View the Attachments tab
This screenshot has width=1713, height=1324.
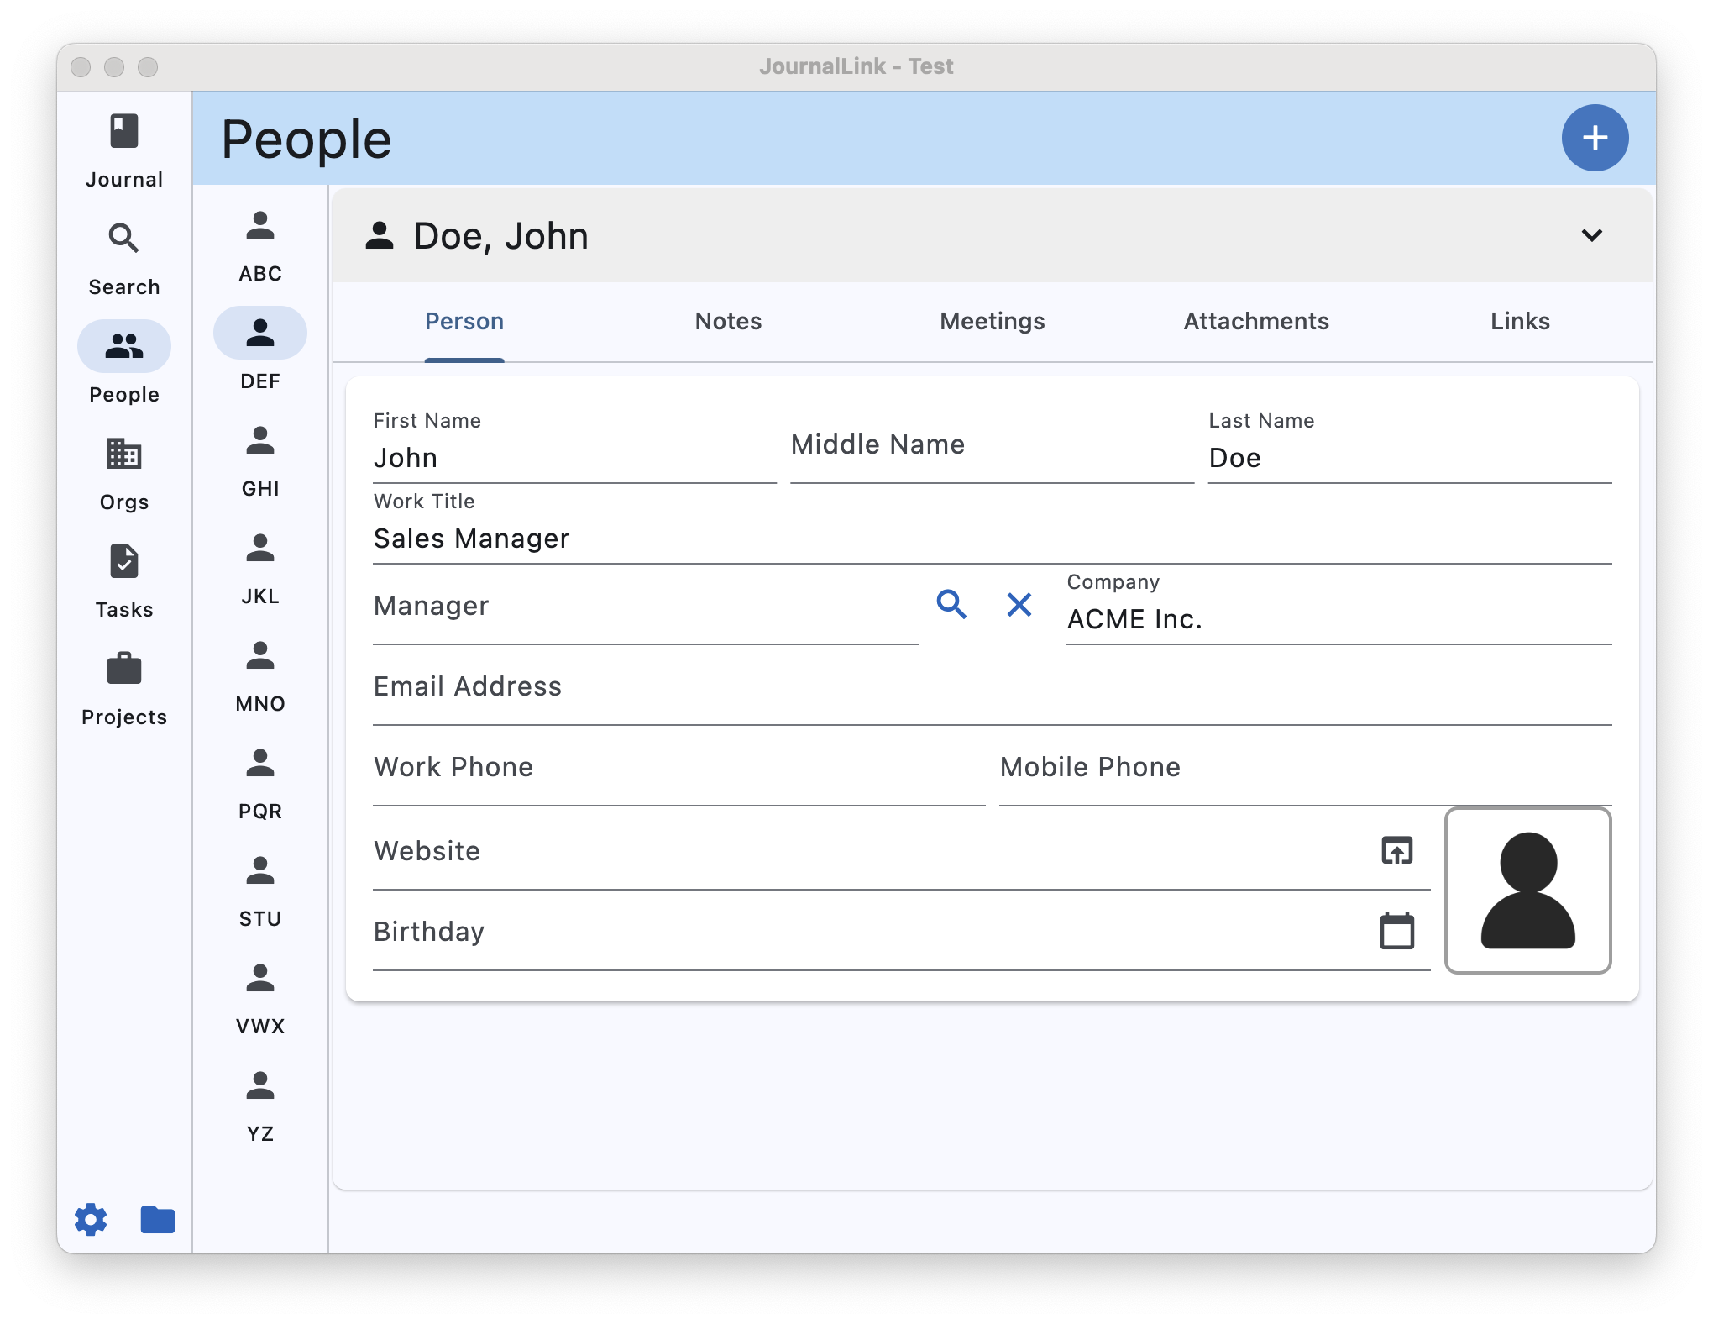[x=1255, y=321]
